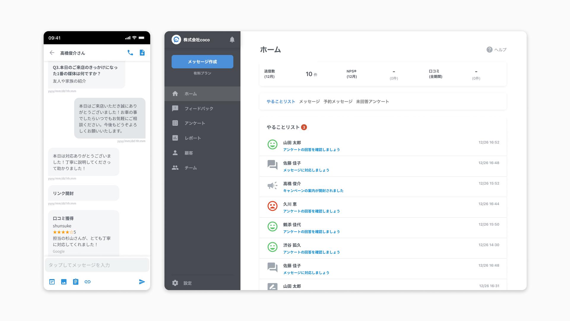Tap the clipboard survey icon
Viewport: 570px width, 321px height.
tap(76, 282)
